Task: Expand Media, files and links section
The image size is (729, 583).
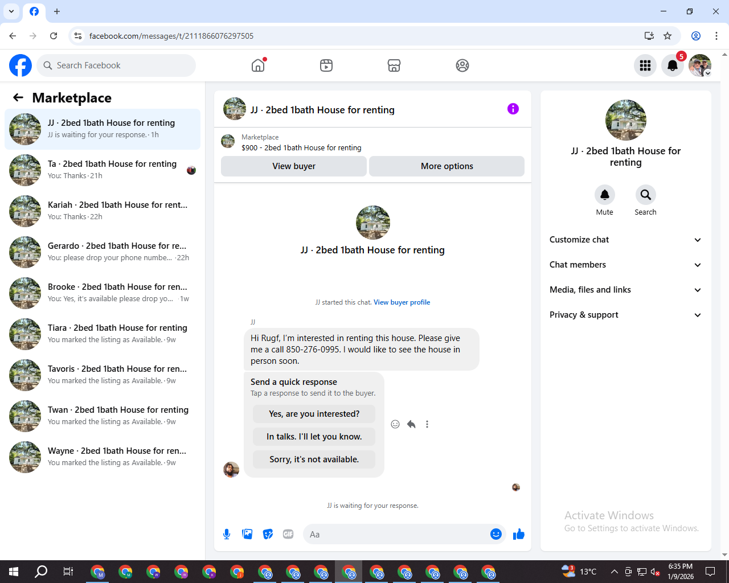Action: (625, 290)
